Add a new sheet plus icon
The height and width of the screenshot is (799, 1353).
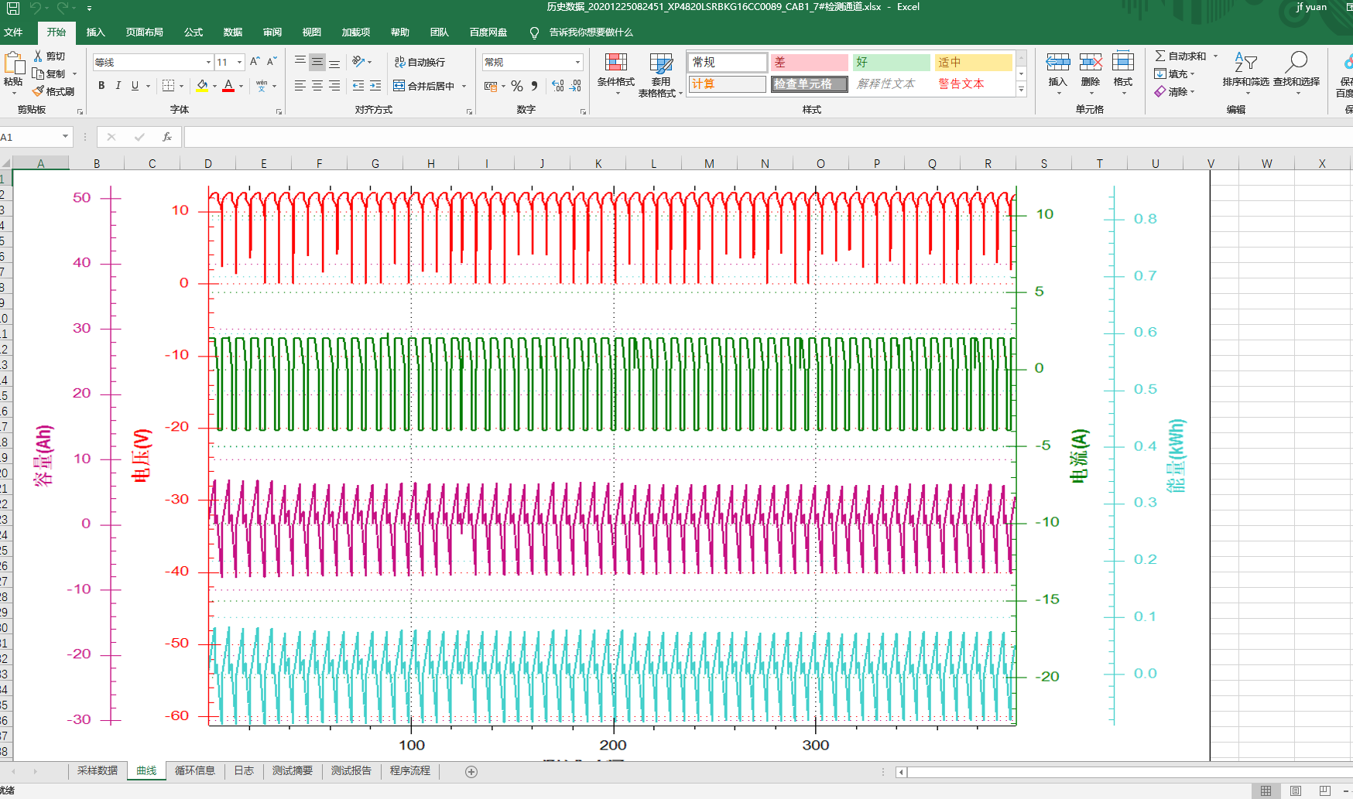tap(471, 771)
